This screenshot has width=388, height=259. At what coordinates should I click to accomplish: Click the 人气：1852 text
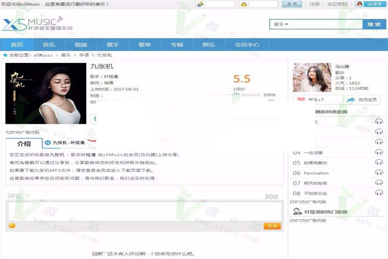tap(347, 83)
